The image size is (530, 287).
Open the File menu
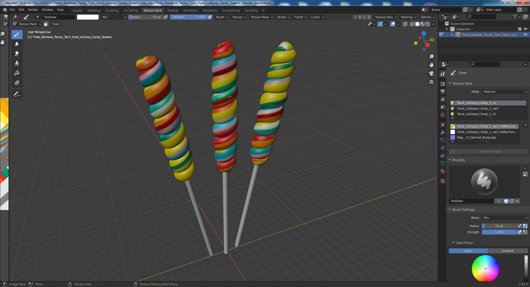(x=12, y=10)
